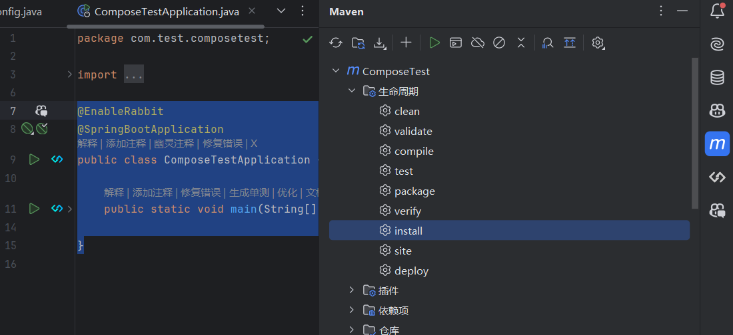
Task: Switch to the partially visible onfig.java tab
Action: 21,12
